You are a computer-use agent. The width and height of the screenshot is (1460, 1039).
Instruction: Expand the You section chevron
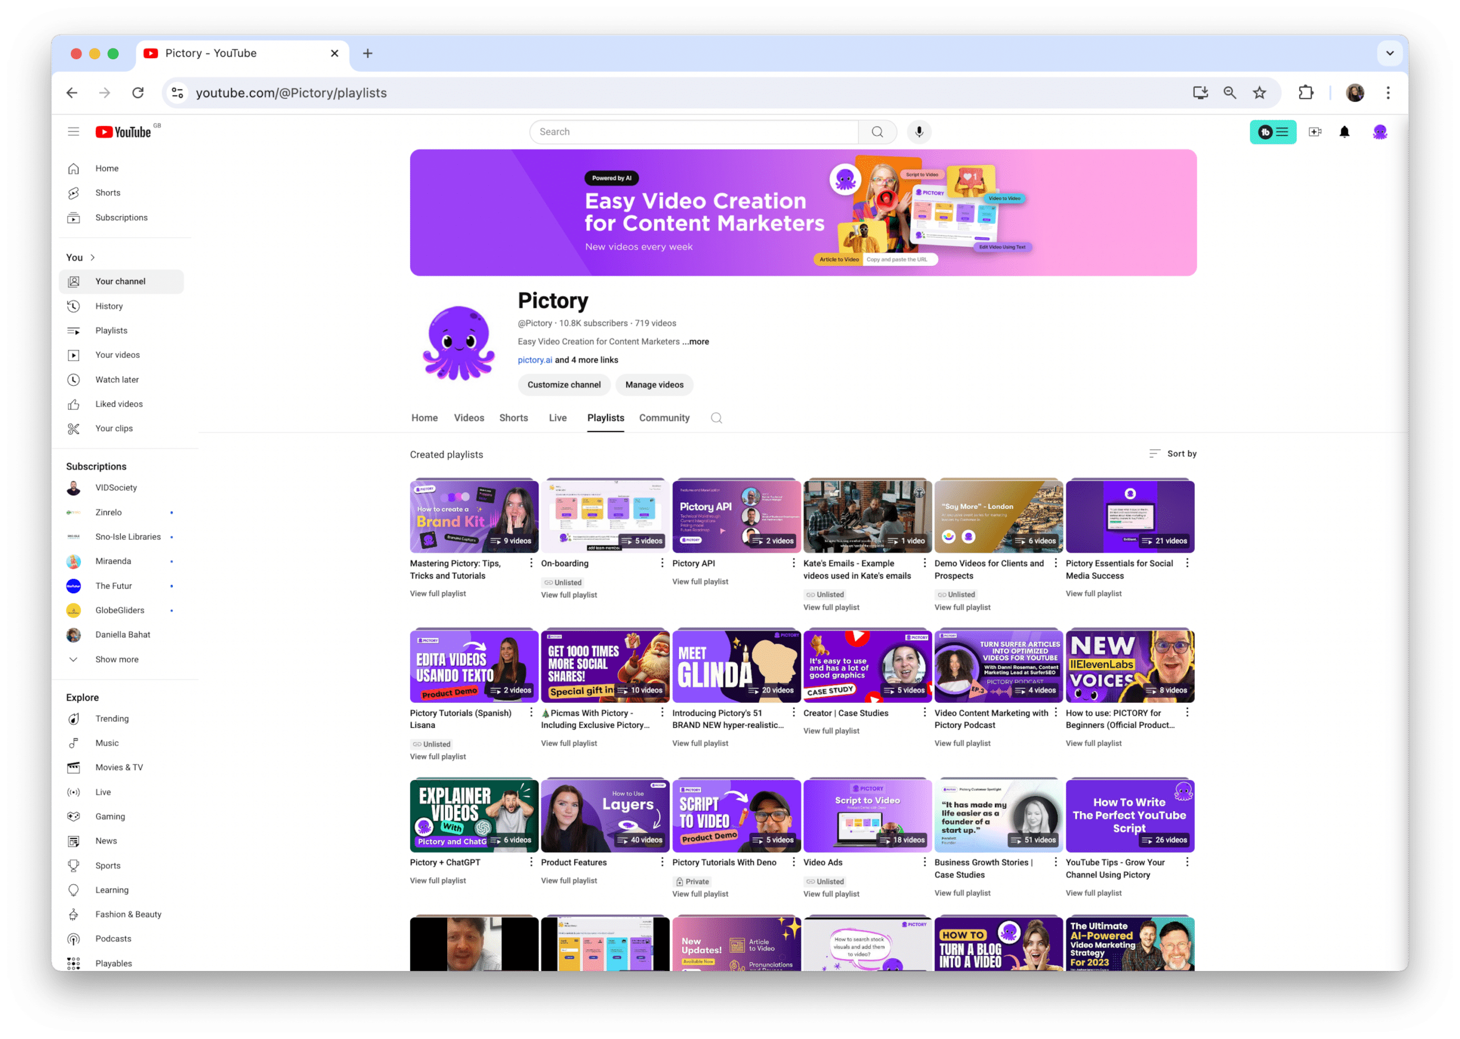tap(93, 257)
